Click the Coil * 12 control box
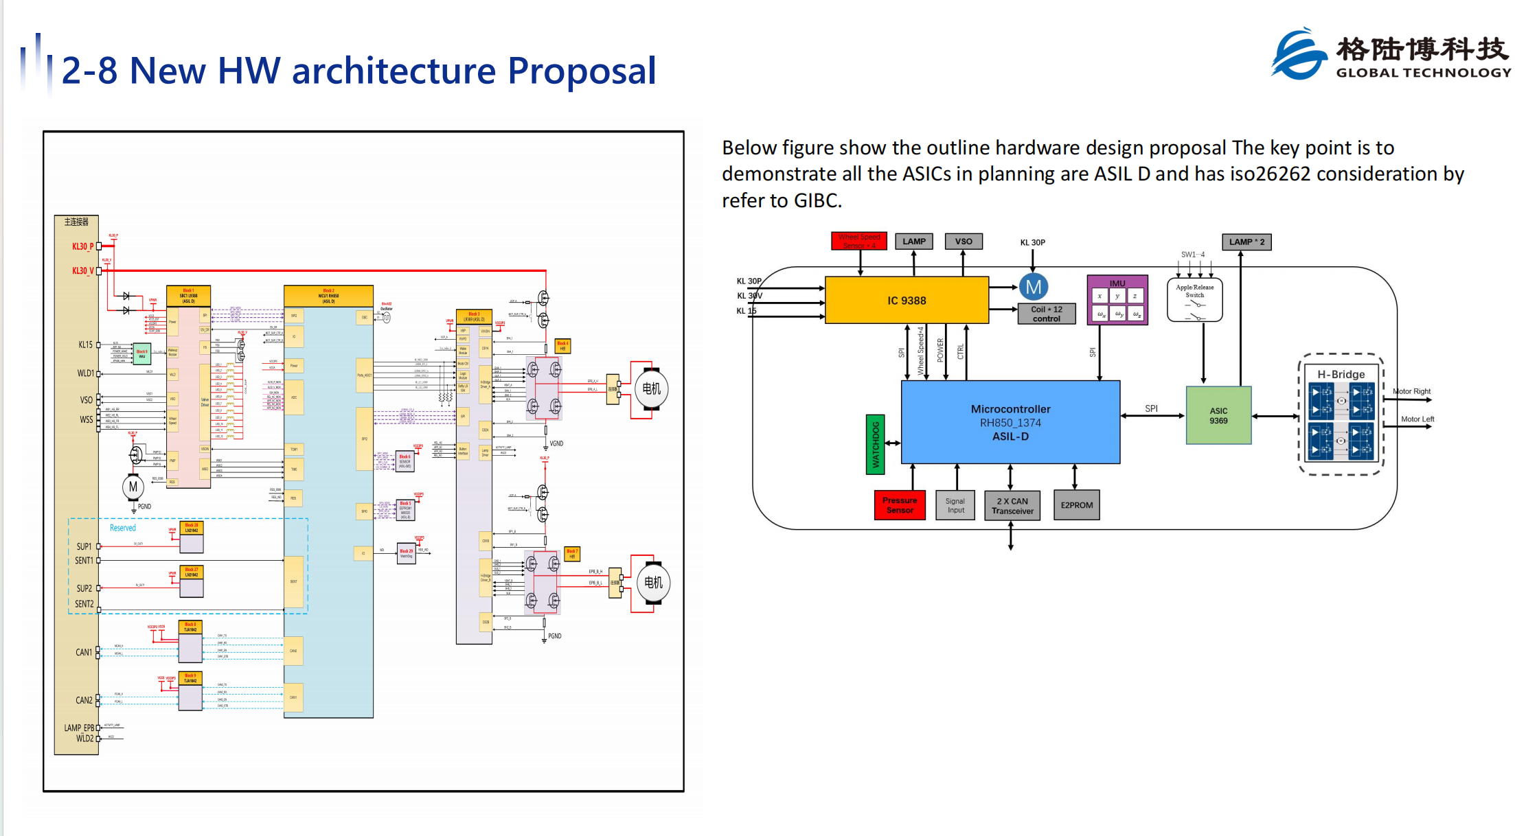The width and height of the screenshot is (1515, 836). click(x=1047, y=314)
